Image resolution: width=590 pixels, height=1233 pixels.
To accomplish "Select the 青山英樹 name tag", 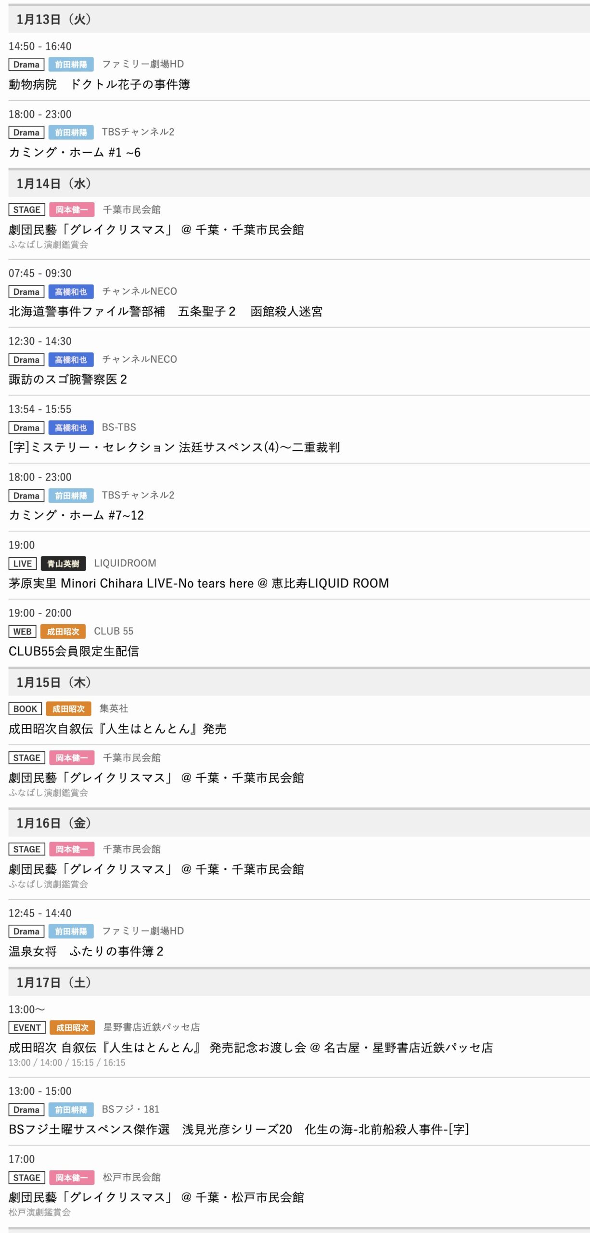I will point(63,564).
